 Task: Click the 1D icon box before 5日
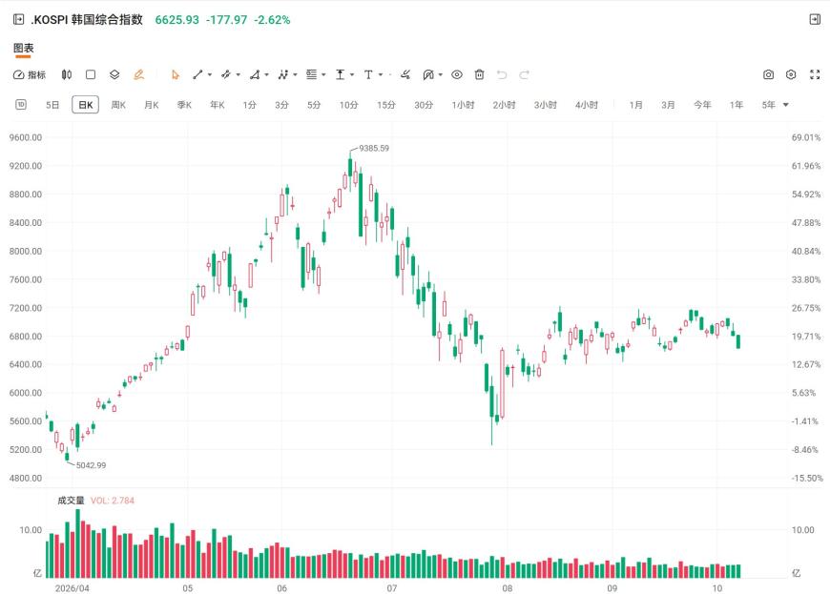[21, 104]
